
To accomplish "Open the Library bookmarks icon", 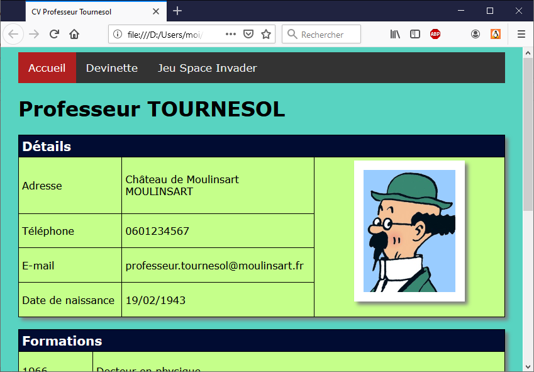I will [395, 35].
